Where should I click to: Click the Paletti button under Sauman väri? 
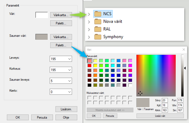click(x=61, y=45)
